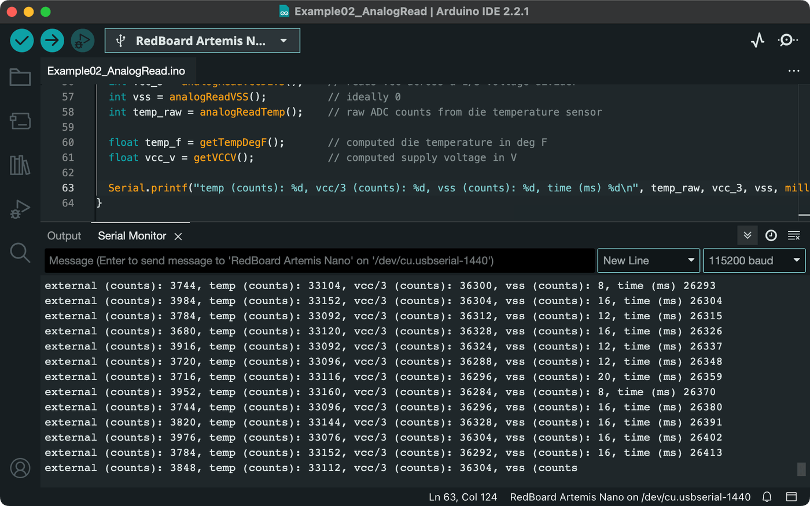Toggle autoscroll in Serial Monitor
The image size is (810, 506).
coord(748,235)
